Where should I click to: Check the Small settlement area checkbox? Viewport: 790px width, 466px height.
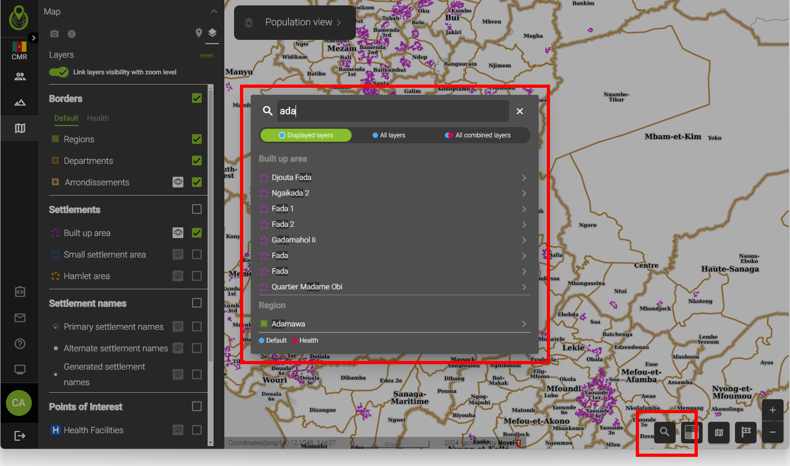[197, 254]
